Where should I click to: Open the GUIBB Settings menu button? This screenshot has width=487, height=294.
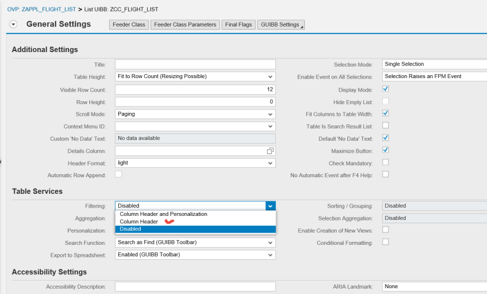[281, 24]
